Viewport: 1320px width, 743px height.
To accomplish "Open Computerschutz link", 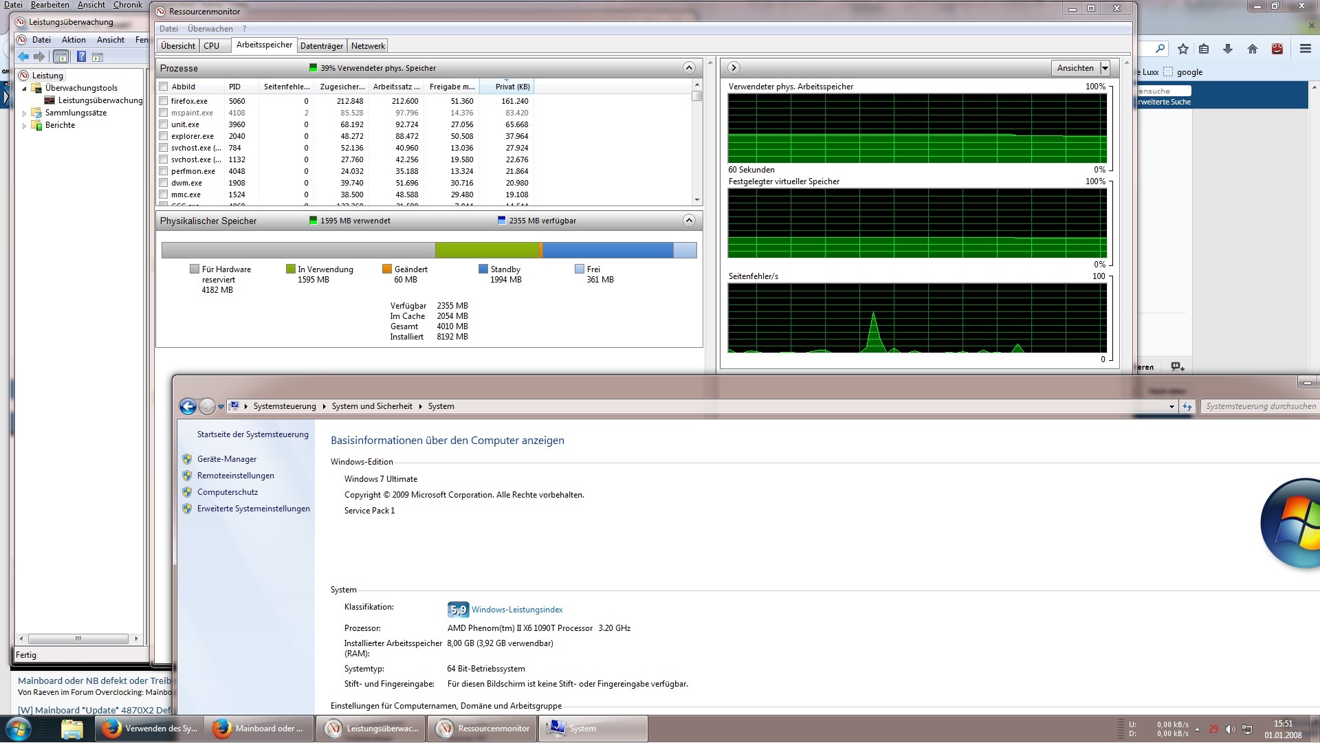I will click(228, 492).
